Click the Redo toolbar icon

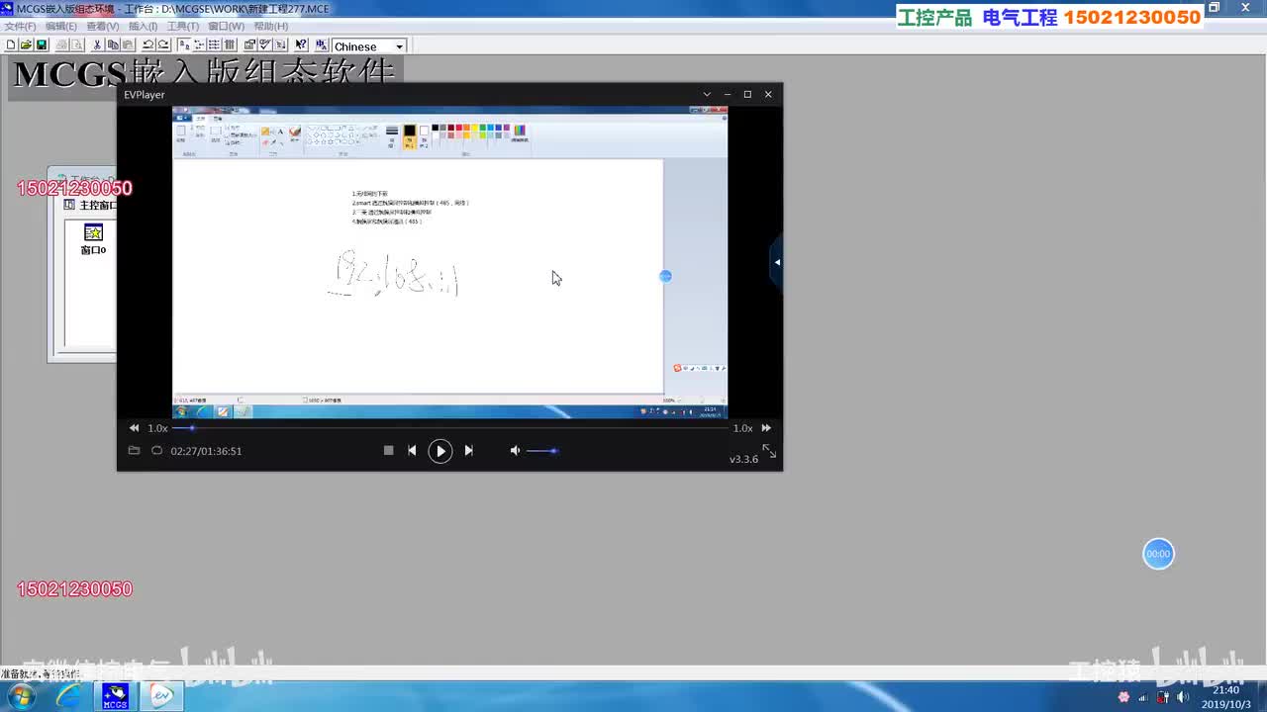point(163,45)
